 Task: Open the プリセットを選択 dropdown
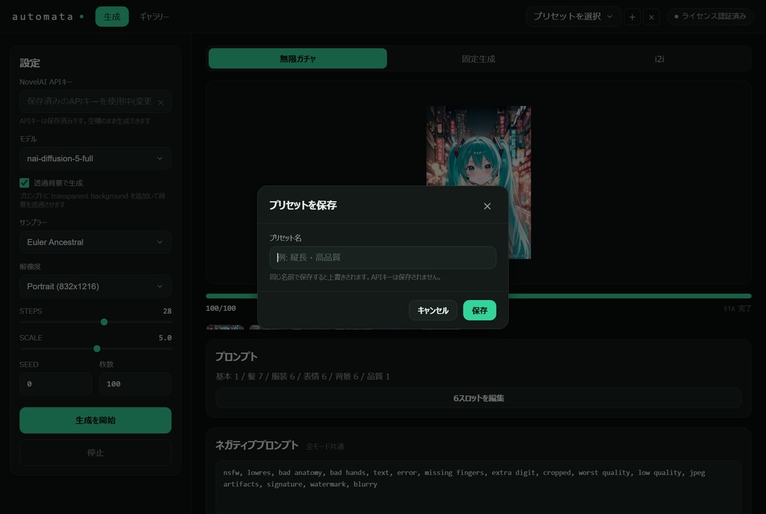coord(573,16)
